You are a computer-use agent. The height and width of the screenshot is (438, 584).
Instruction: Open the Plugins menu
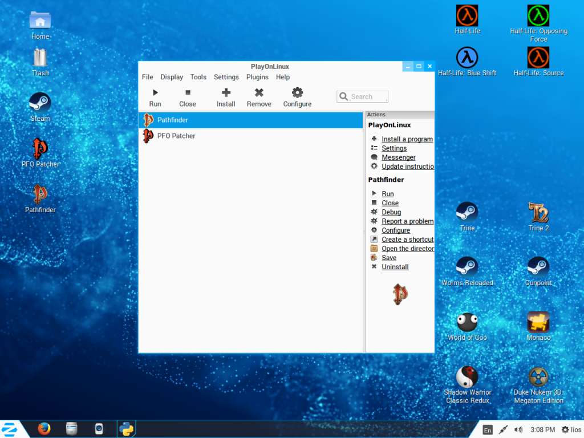coord(257,77)
